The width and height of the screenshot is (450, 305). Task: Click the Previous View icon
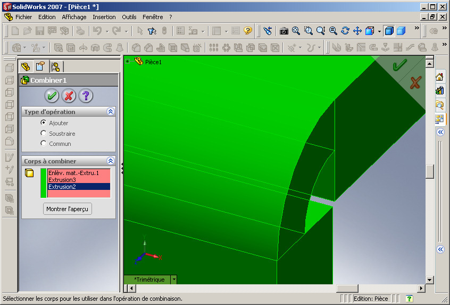point(268,31)
